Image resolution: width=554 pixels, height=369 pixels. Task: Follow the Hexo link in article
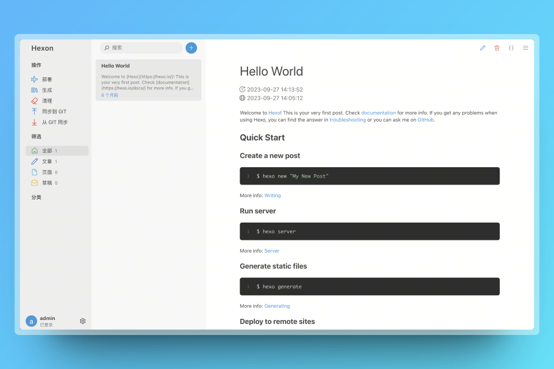[274, 112]
